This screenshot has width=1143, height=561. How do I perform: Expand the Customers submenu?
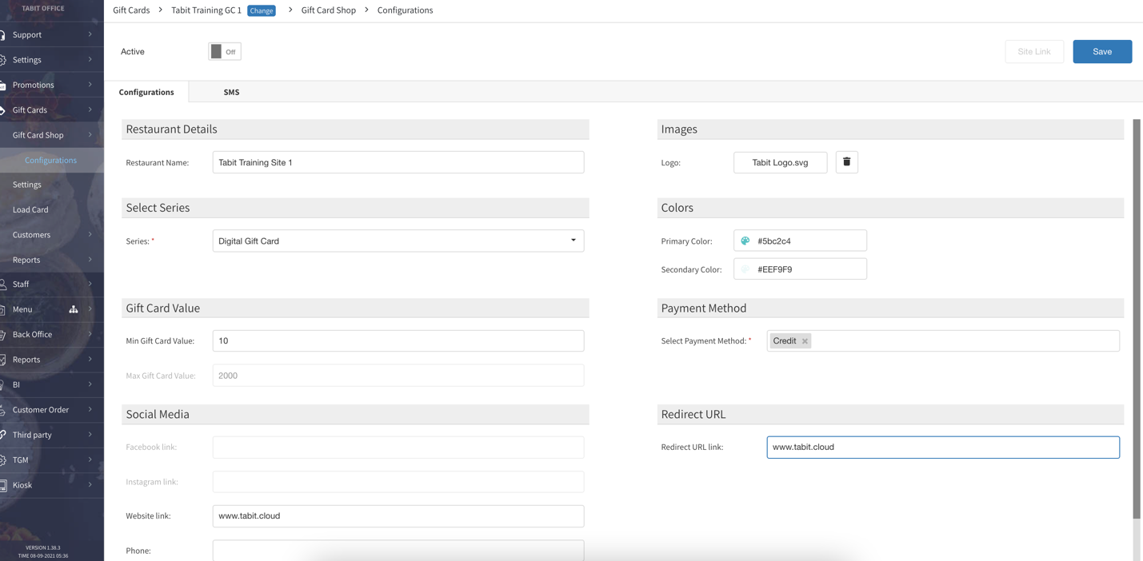[90, 235]
